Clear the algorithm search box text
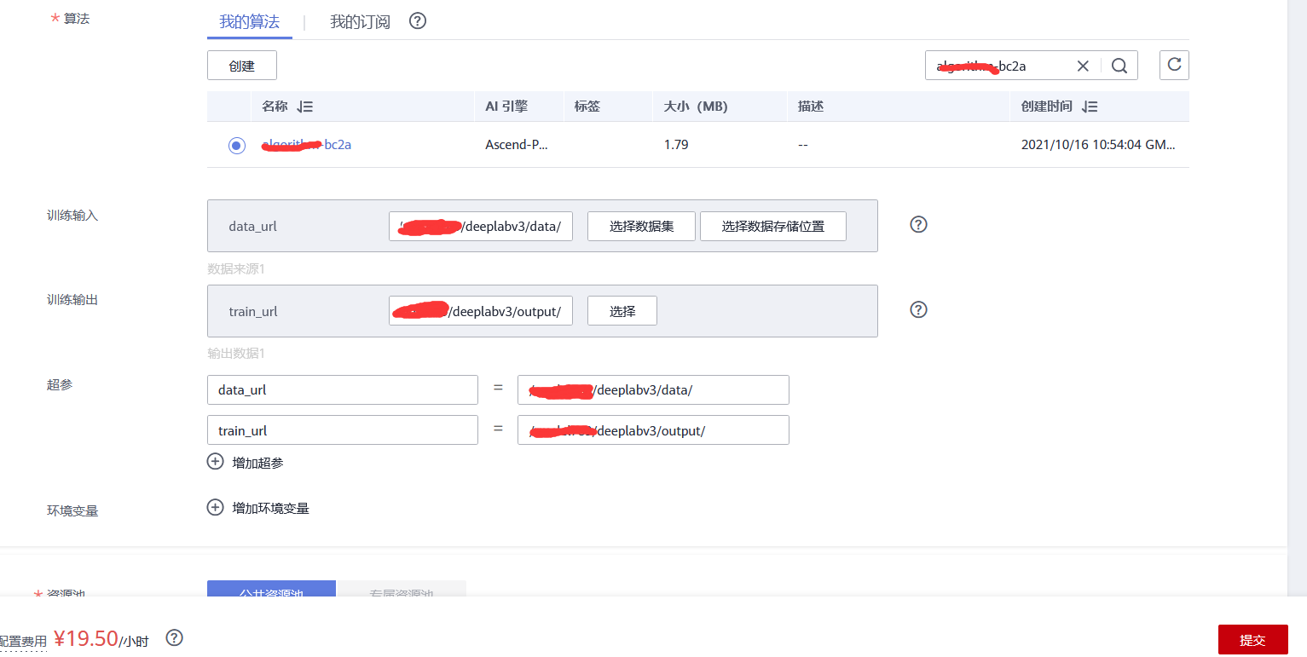Image resolution: width=1307 pixels, height=657 pixels. 1083,66
